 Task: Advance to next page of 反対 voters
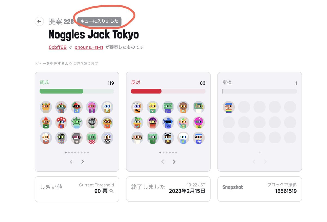pyautogui.click(x=174, y=162)
